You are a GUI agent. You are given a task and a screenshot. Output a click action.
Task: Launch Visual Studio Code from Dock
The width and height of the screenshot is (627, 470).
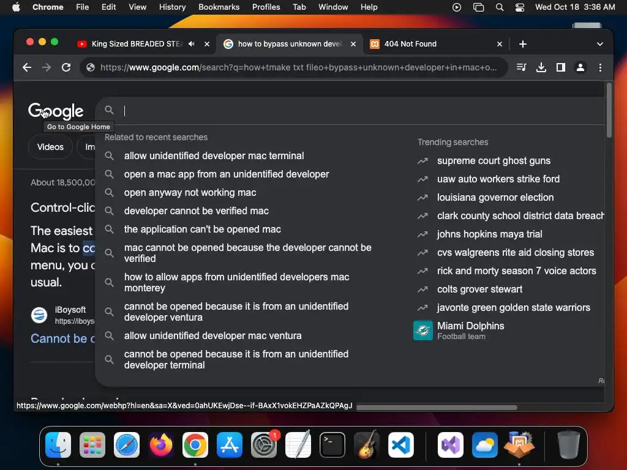400,445
